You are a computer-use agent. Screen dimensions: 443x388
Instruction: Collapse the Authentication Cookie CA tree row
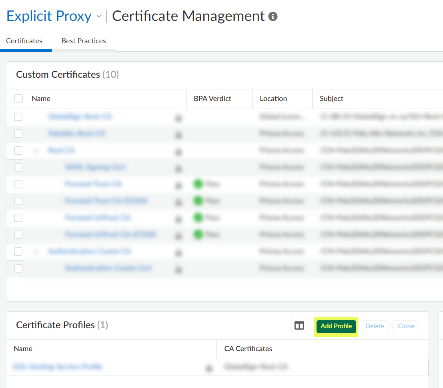36,251
